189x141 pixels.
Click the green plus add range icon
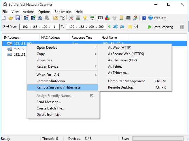(109, 27)
